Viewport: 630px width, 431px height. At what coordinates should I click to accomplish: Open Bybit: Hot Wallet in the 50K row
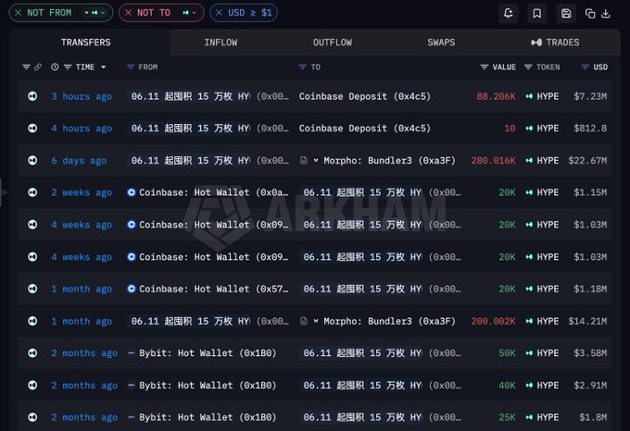[208, 352]
